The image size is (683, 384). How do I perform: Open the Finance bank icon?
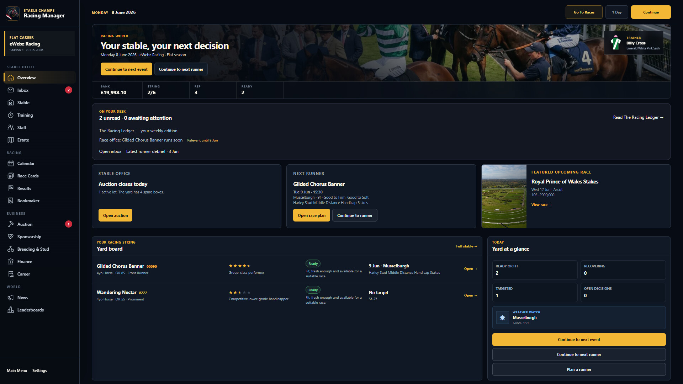click(x=11, y=261)
